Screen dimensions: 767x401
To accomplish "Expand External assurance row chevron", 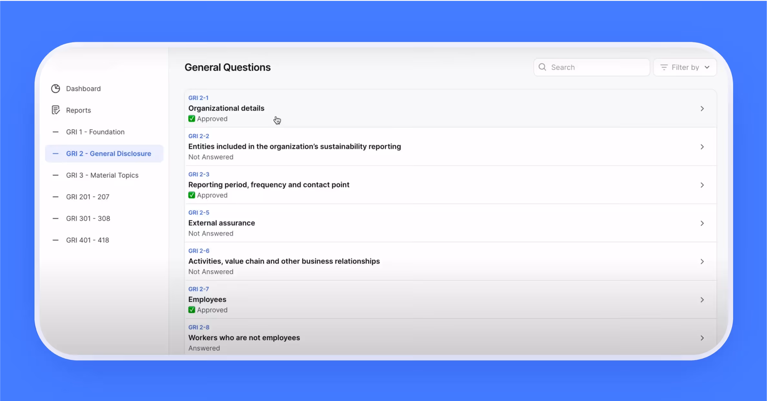I will (x=702, y=223).
